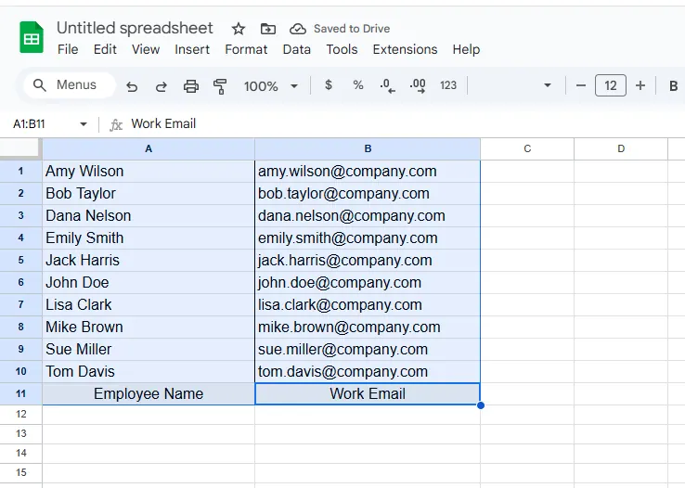Print the spreadsheet using the printer icon
Image resolution: width=685 pixels, height=488 pixels.
click(x=191, y=86)
